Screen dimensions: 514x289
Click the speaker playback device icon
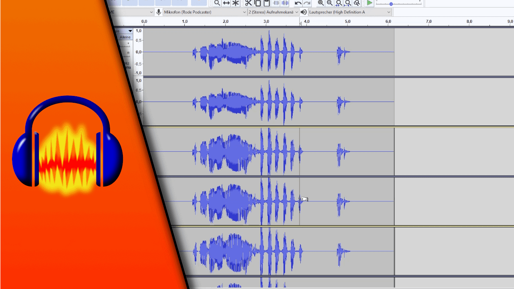click(x=304, y=12)
